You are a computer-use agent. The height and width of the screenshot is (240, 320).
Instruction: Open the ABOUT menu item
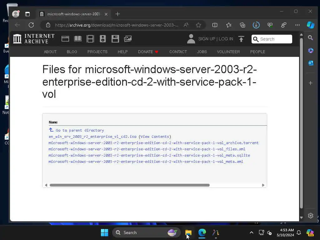[x=50, y=52]
